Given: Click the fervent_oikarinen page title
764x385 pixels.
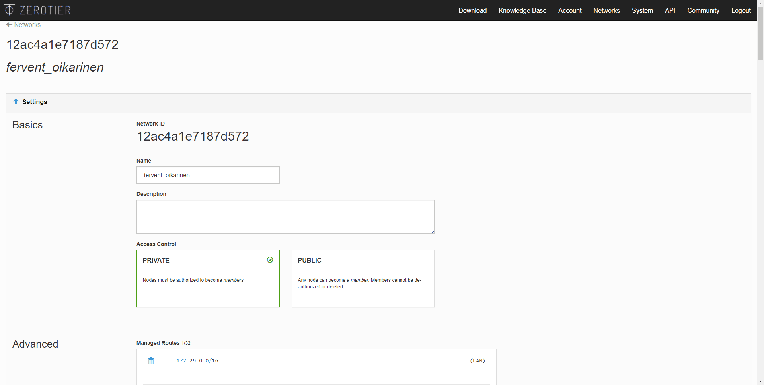Looking at the screenshot, I should (x=55, y=67).
